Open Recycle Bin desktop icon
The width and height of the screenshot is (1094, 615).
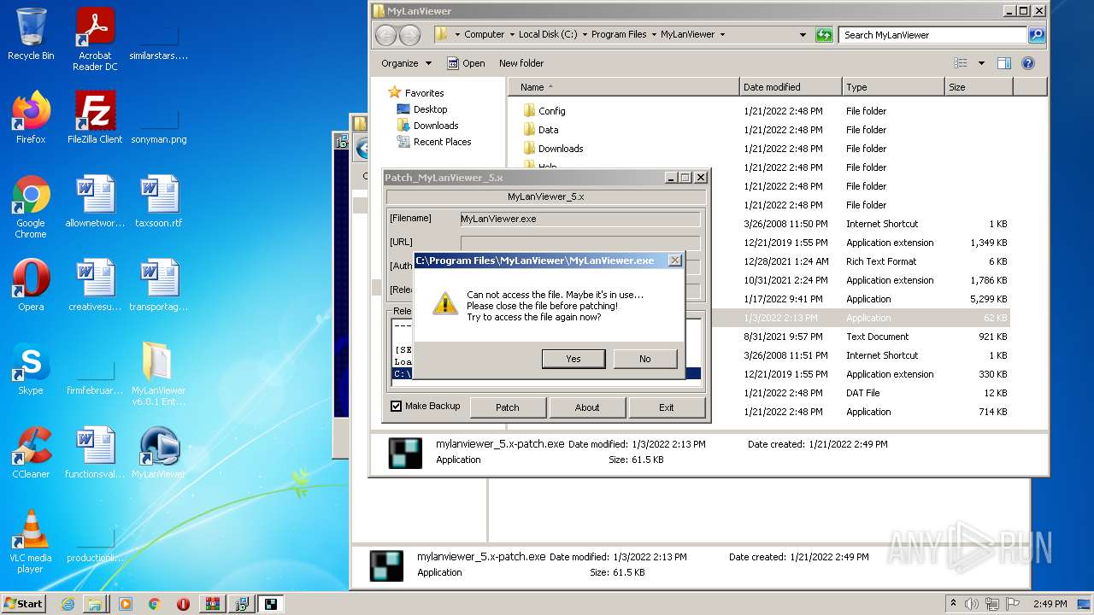click(x=31, y=34)
